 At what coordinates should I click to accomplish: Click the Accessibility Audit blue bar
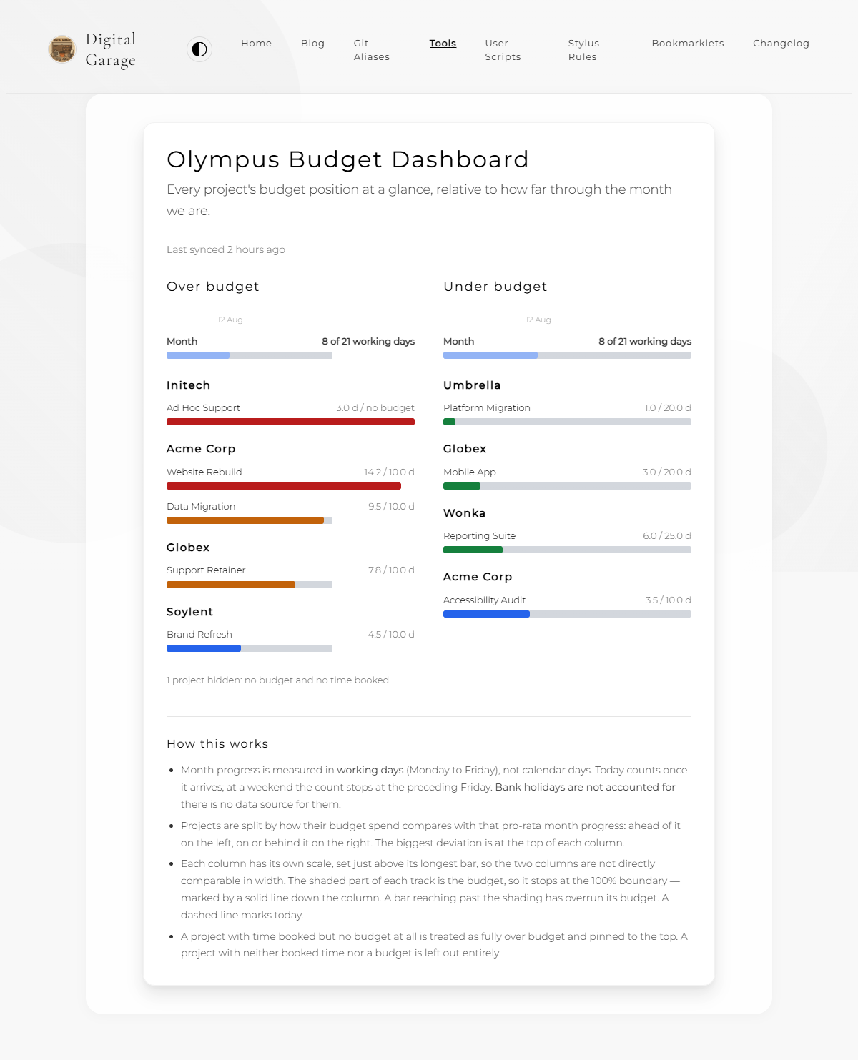point(486,614)
